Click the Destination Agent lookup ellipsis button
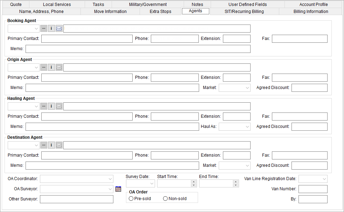344x212 pixels. tap(44, 145)
